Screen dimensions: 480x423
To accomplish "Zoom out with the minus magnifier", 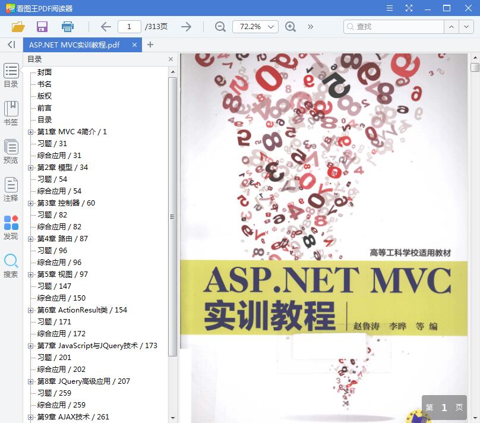I will 220,27.
